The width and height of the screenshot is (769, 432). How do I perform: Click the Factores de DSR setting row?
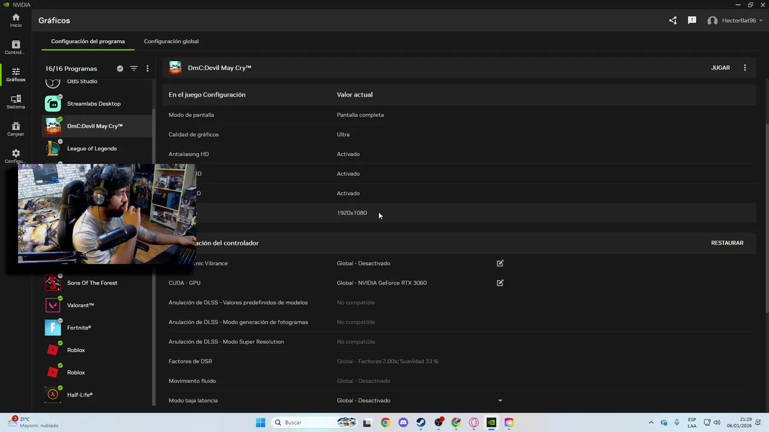click(x=459, y=361)
